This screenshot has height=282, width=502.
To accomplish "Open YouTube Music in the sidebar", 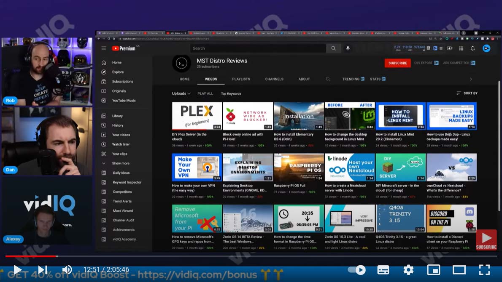I will coord(124,101).
